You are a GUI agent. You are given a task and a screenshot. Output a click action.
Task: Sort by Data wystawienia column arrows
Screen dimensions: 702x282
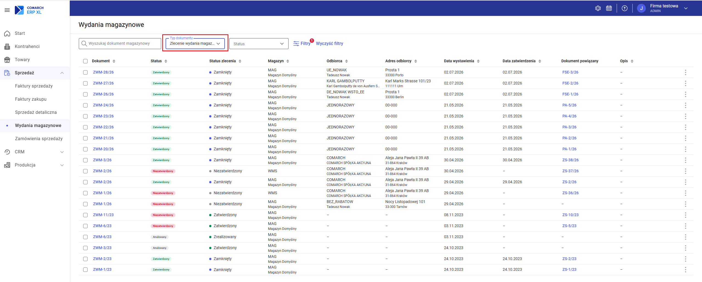[x=478, y=61]
